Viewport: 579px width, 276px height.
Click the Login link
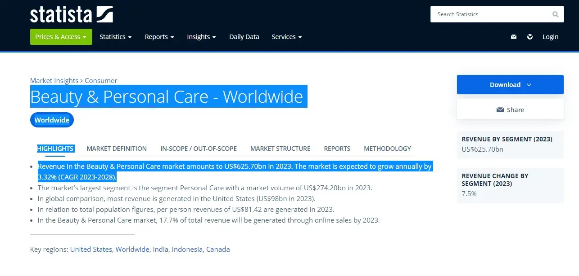tap(550, 37)
